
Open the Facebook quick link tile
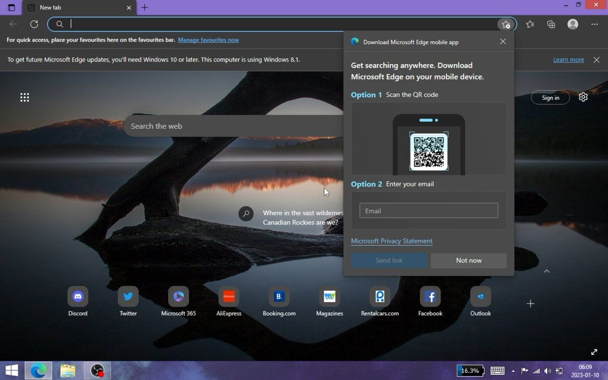430,297
